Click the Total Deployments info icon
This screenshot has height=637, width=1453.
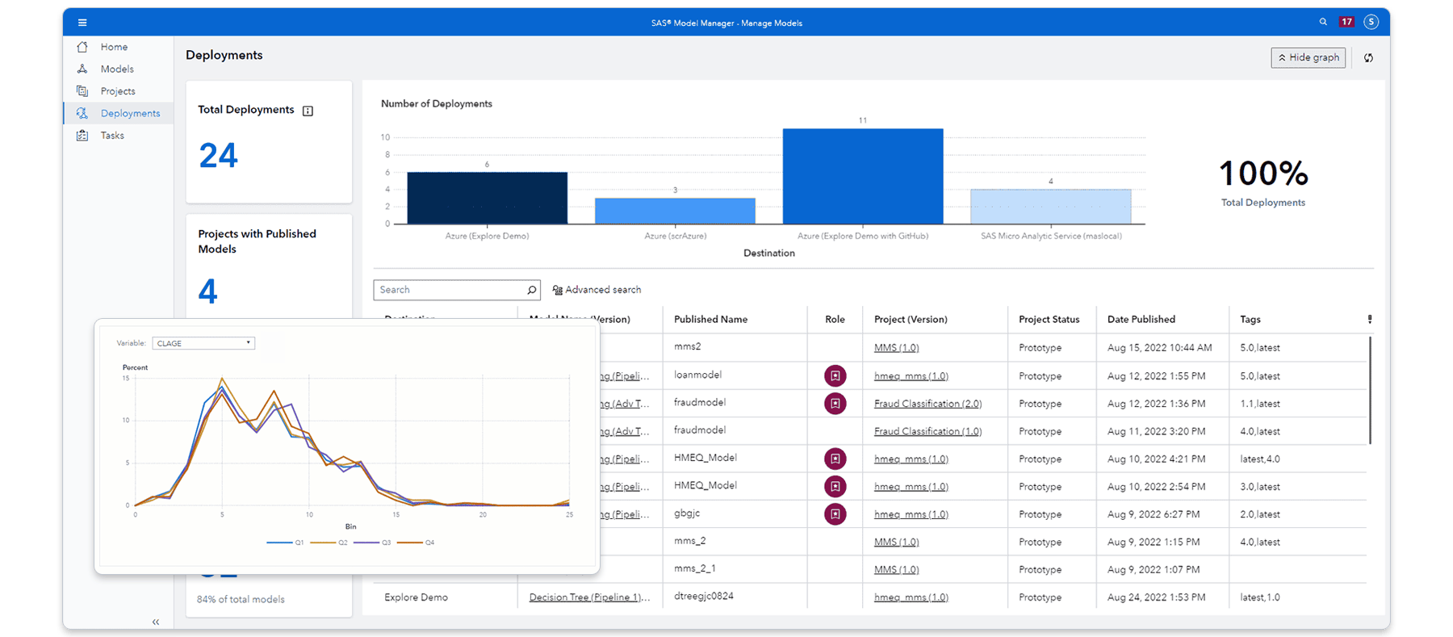(x=308, y=111)
